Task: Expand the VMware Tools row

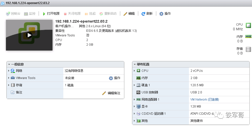Action: click(9, 78)
